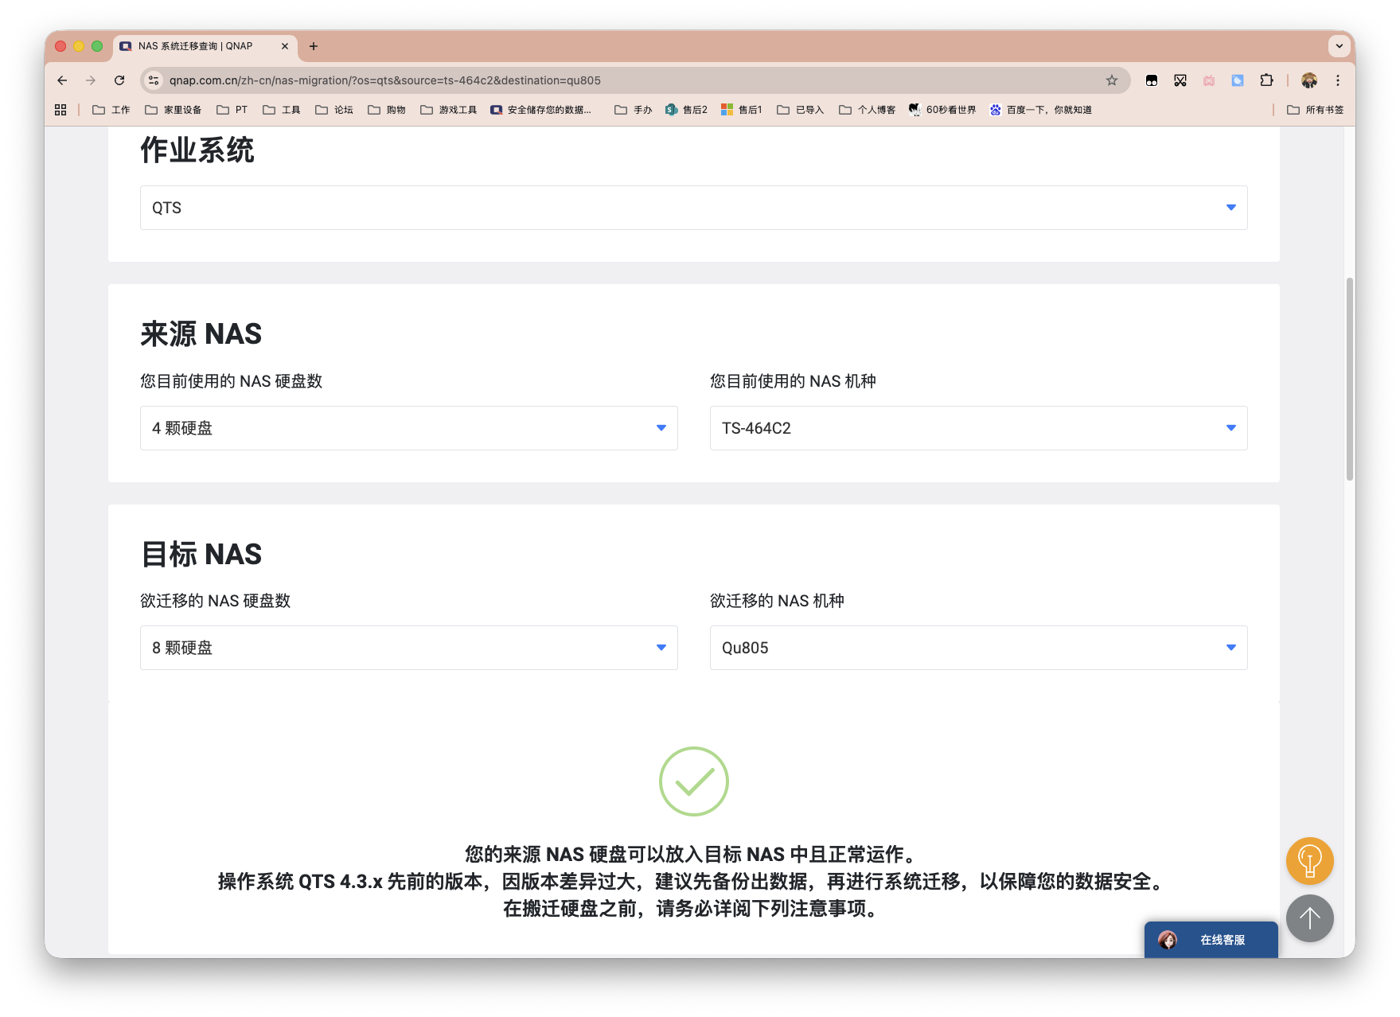Click the scroll-to-top arrow button
Viewport: 1400px width, 1017px height.
point(1309,918)
